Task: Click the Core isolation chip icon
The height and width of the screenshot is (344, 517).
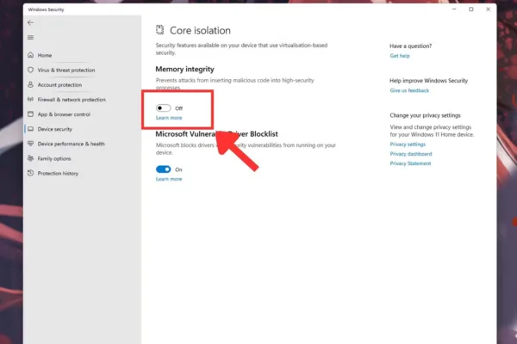Action: (160, 30)
